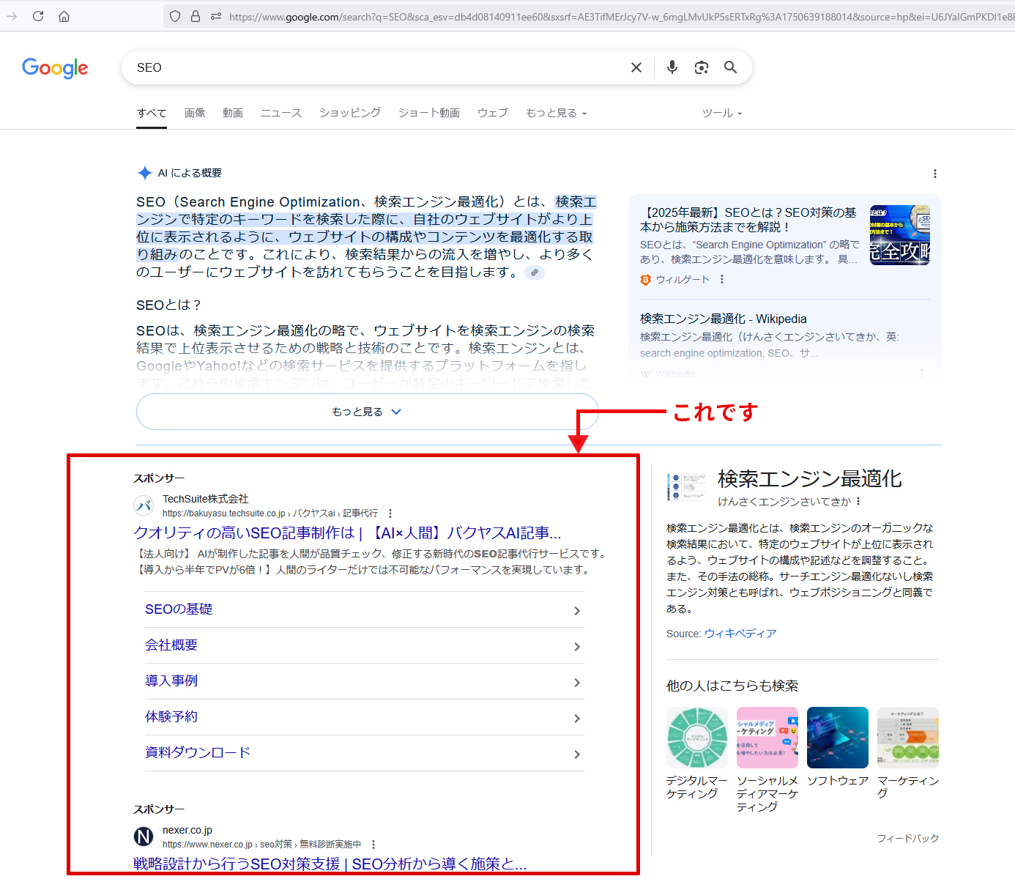Image resolution: width=1015 pixels, height=879 pixels.
Task: Open AI overview three-dot options menu
Action: pos(934,174)
